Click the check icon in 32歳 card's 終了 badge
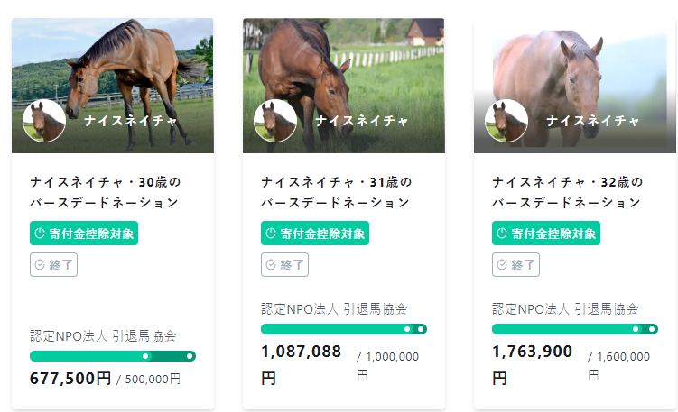678x412 pixels. (x=502, y=265)
